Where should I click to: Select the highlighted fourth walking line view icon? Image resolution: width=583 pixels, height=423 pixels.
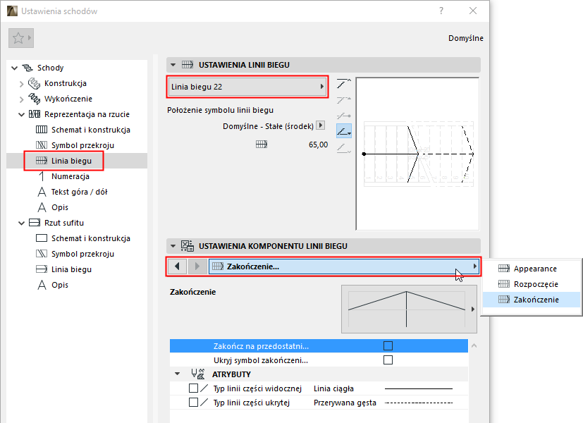pos(343,131)
